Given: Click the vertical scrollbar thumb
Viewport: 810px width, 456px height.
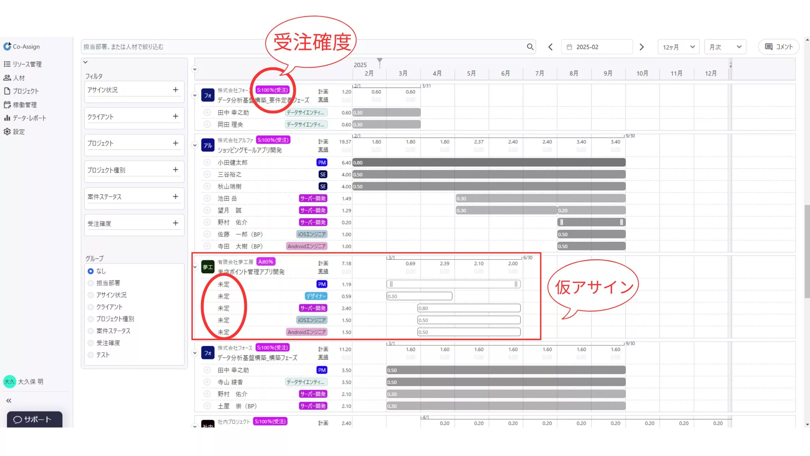Looking at the screenshot, I should 807,251.
